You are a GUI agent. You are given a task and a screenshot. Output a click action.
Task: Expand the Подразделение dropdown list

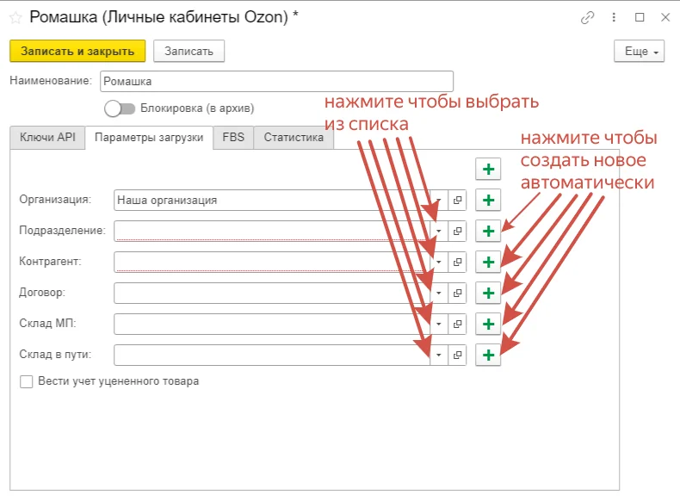439,231
